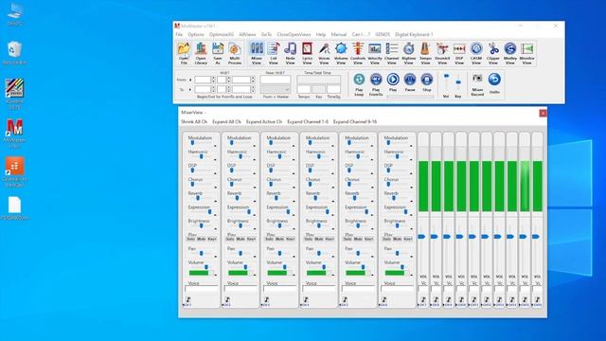Toggle Mute on mixer channel 6

(x=398, y=239)
